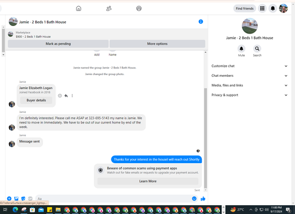Click the chat messages vertical scrollbar
This screenshot has height=214, width=295.
[205, 138]
